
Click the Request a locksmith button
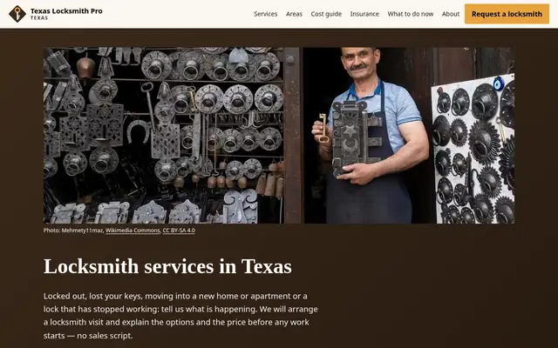(x=507, y=14)
